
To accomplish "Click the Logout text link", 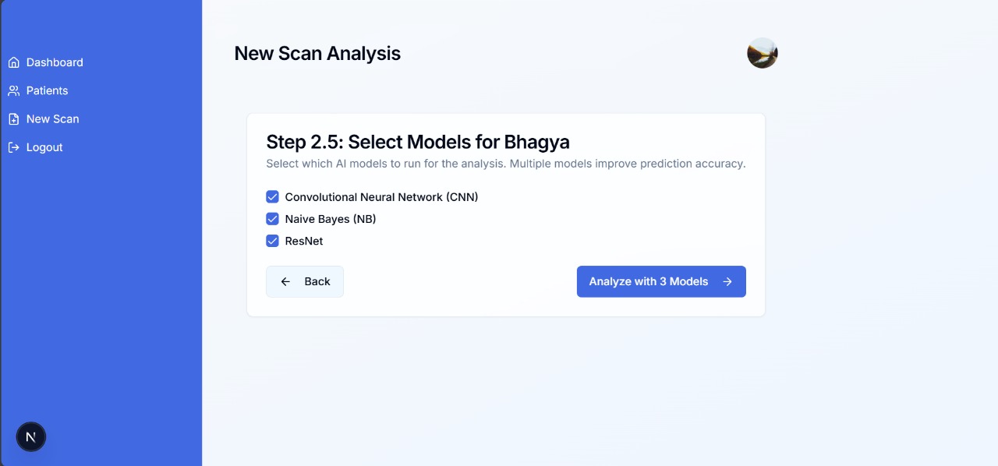I will (x=44, y=147).
